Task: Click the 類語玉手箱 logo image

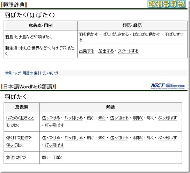Action: (x=167, y=4)
